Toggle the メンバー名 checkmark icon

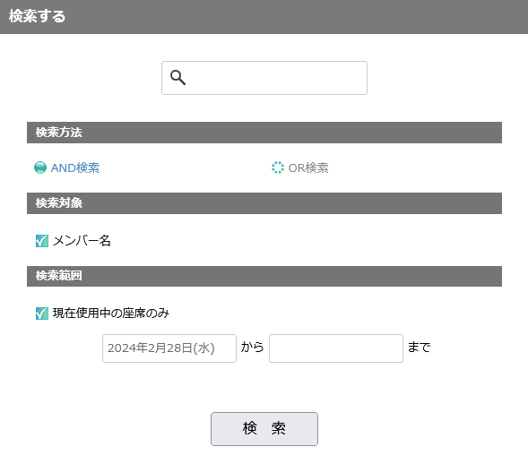click(42, 241)
